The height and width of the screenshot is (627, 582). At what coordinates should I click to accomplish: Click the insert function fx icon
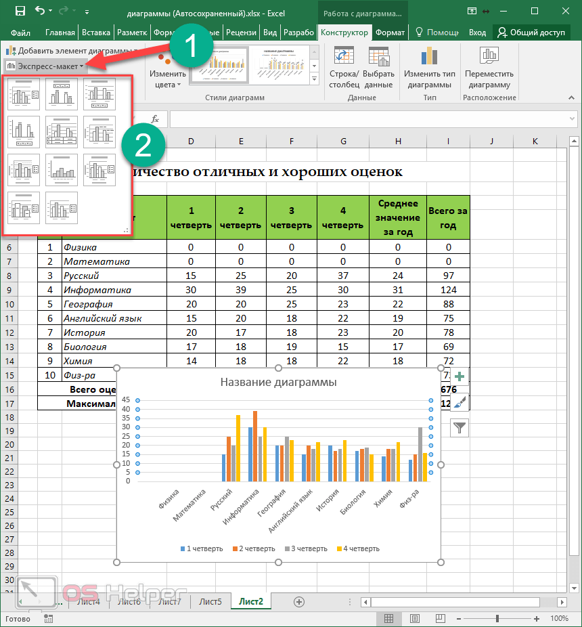coord(155,118)
